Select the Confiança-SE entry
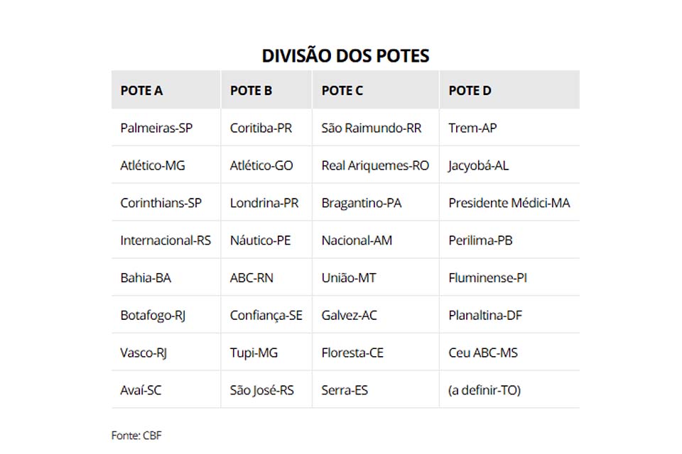Image resolution: width=682 pixels, height=454 pixels. pyautogui.click(x=266, y=315)
